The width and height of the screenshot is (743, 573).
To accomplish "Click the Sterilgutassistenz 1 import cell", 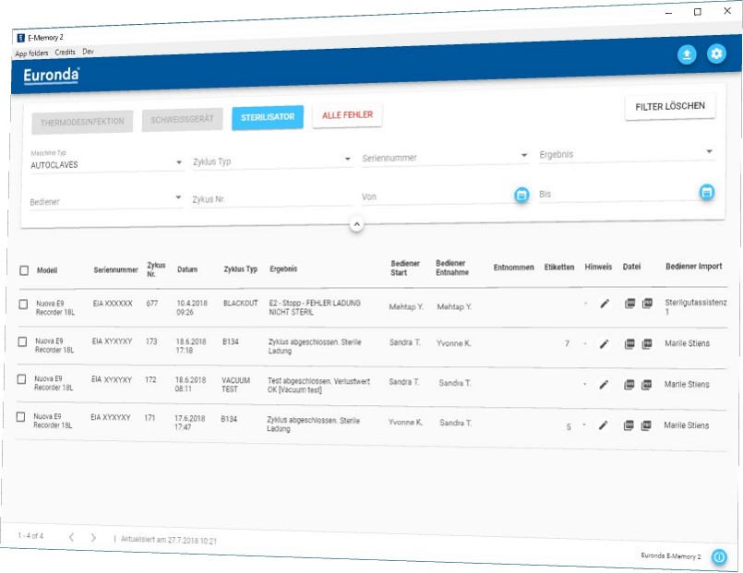I will click(x=696, y=306).
